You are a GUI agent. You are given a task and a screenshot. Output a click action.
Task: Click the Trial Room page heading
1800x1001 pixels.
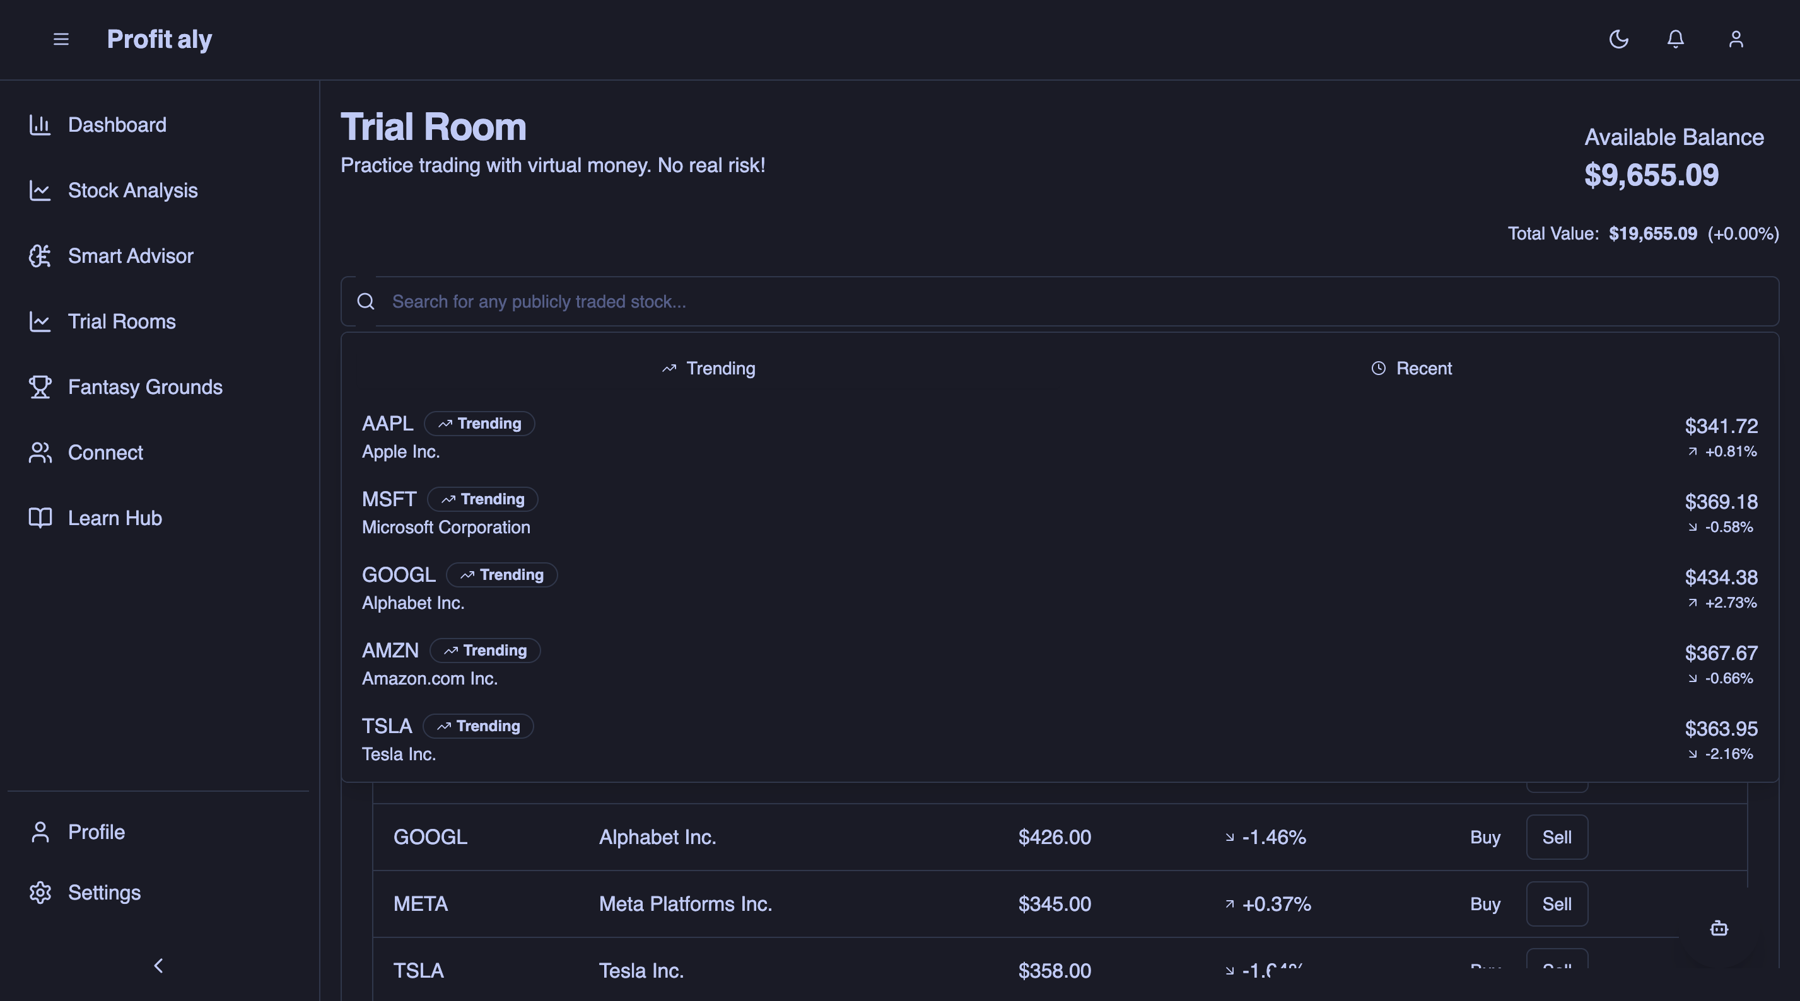click(x=433, y=127)
